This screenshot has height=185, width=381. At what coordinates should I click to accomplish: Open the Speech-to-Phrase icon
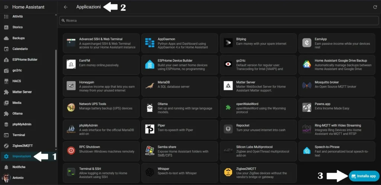coord(307,151)
